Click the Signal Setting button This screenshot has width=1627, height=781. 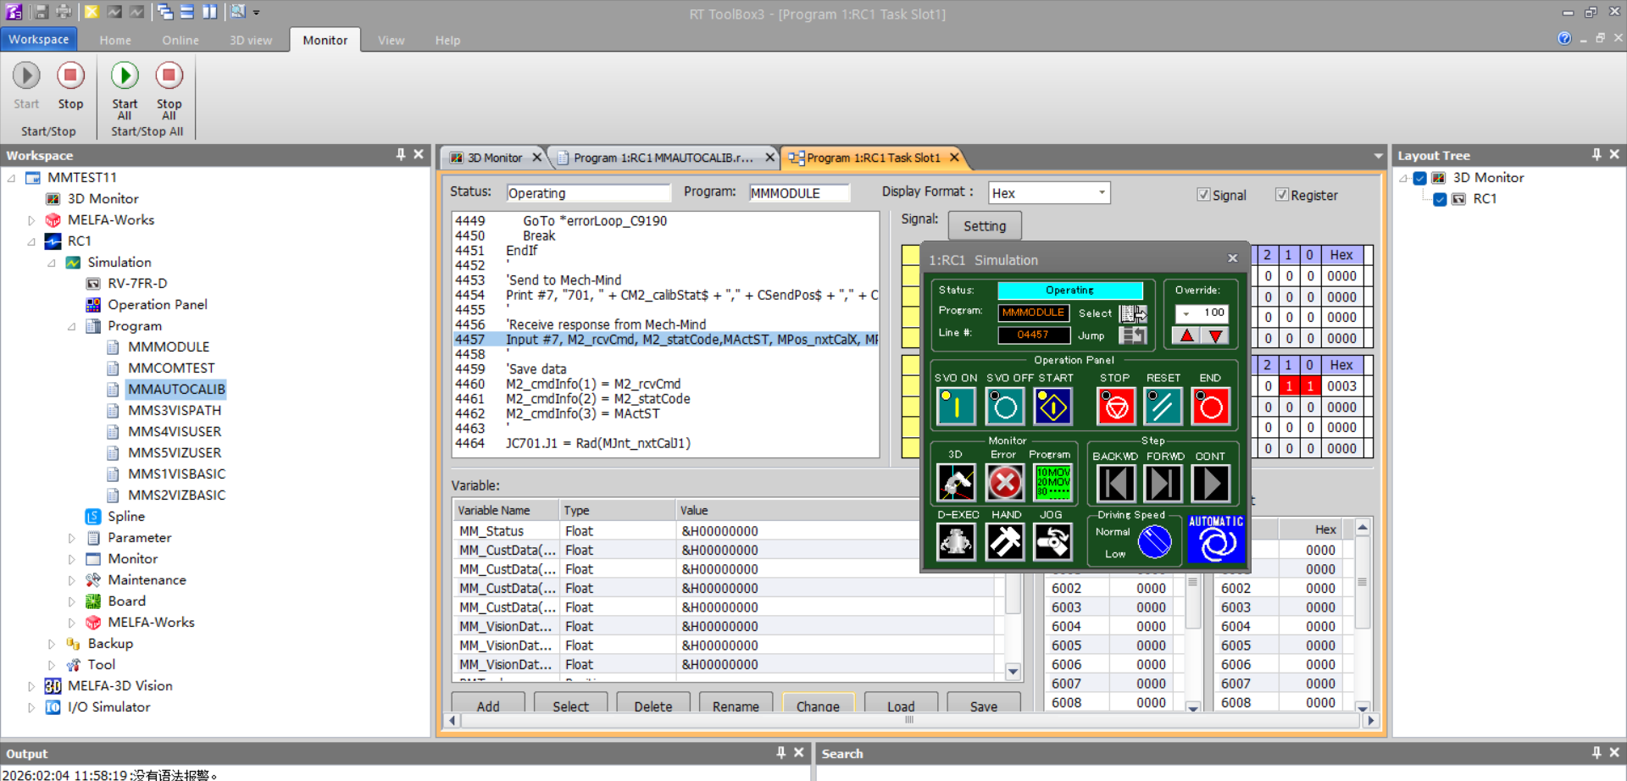click(985, 226)
